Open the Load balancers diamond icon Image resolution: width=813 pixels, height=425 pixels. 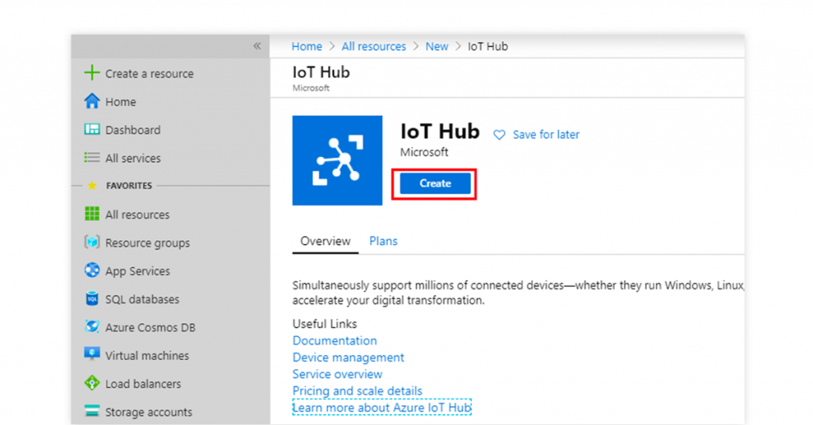pyautogui.click(x=92, y=384)
